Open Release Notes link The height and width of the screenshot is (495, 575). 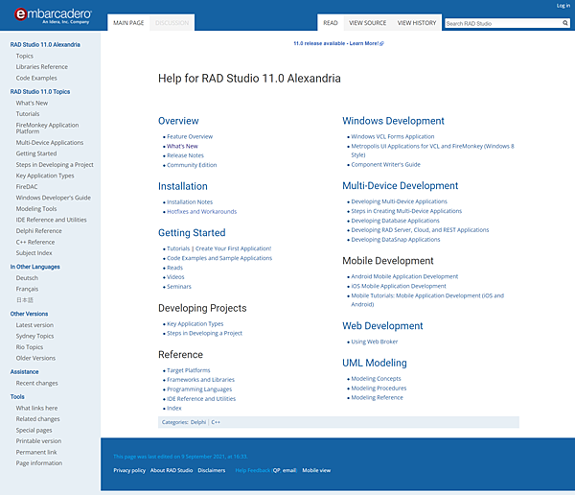[185, 155]
